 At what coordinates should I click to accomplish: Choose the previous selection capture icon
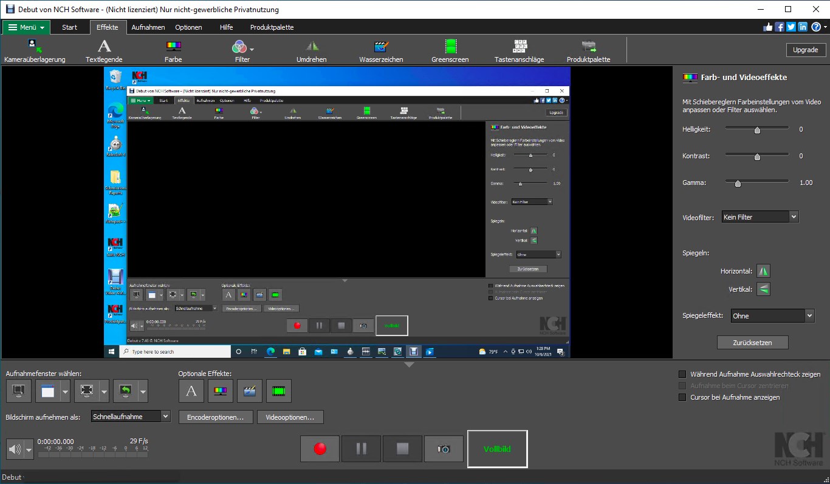(125, 391)
